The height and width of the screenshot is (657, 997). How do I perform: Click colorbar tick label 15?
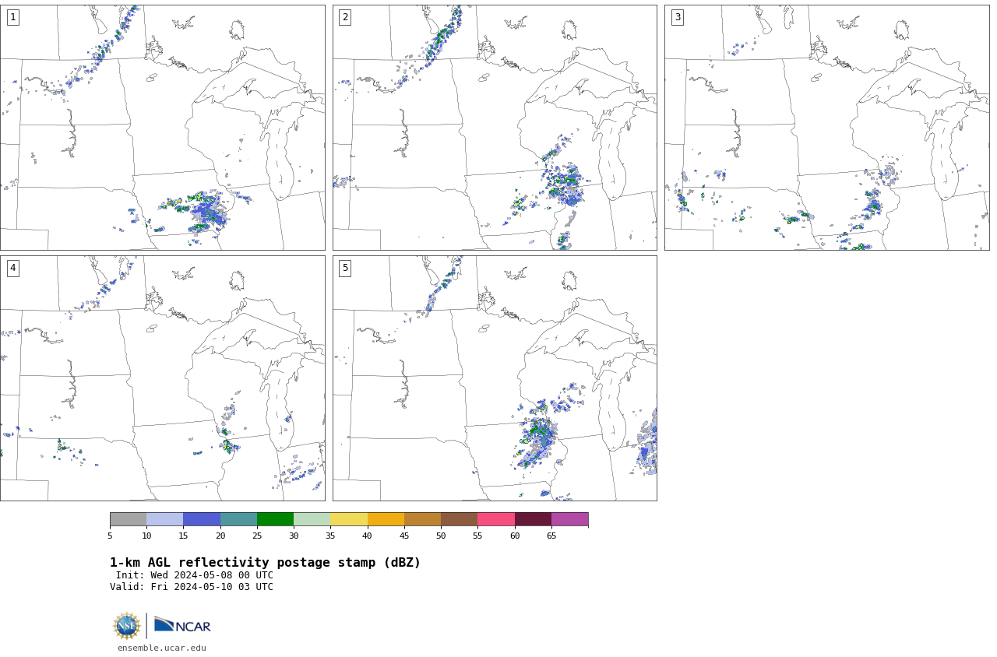pos(183,536)
